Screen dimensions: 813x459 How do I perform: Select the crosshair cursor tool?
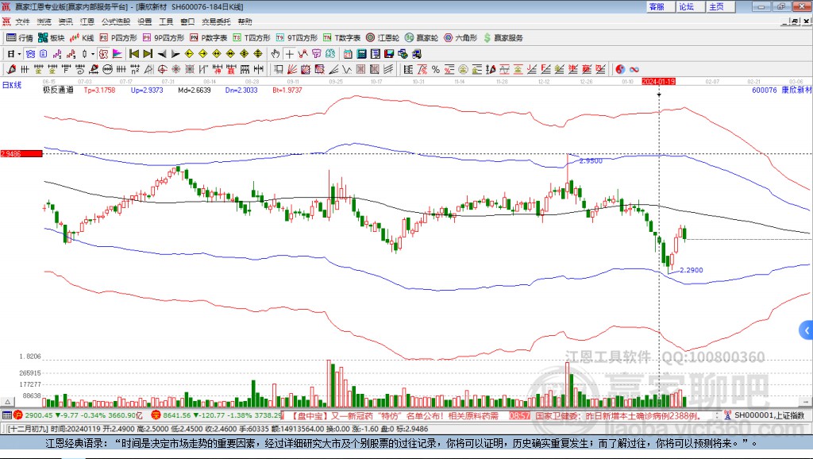[x=289, y=54]
